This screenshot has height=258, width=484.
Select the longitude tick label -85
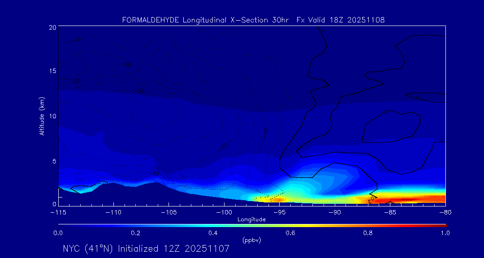pos(390,213)
